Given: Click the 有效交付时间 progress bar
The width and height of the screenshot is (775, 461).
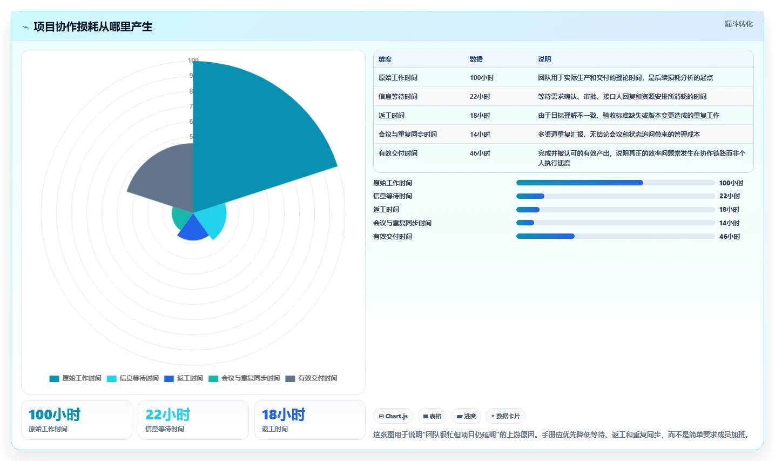Looking at the screenshot, I should (616, 236).
